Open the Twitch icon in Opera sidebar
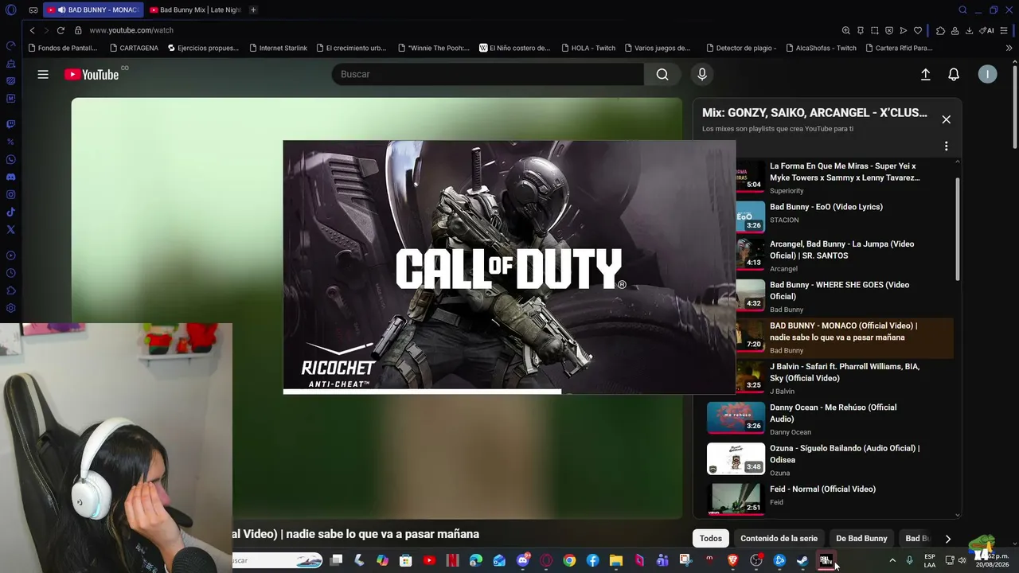 tap(11, 124)
